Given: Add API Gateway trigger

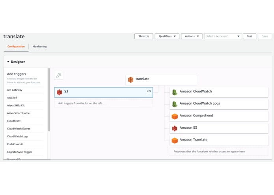Looking at the screenshot, I should [15, 90].
